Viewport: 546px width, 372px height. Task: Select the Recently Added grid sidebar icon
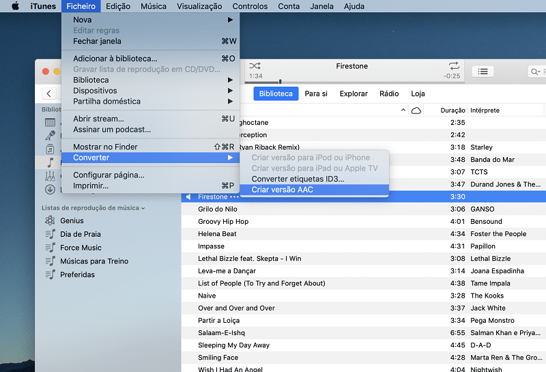[x=50, y=122]
